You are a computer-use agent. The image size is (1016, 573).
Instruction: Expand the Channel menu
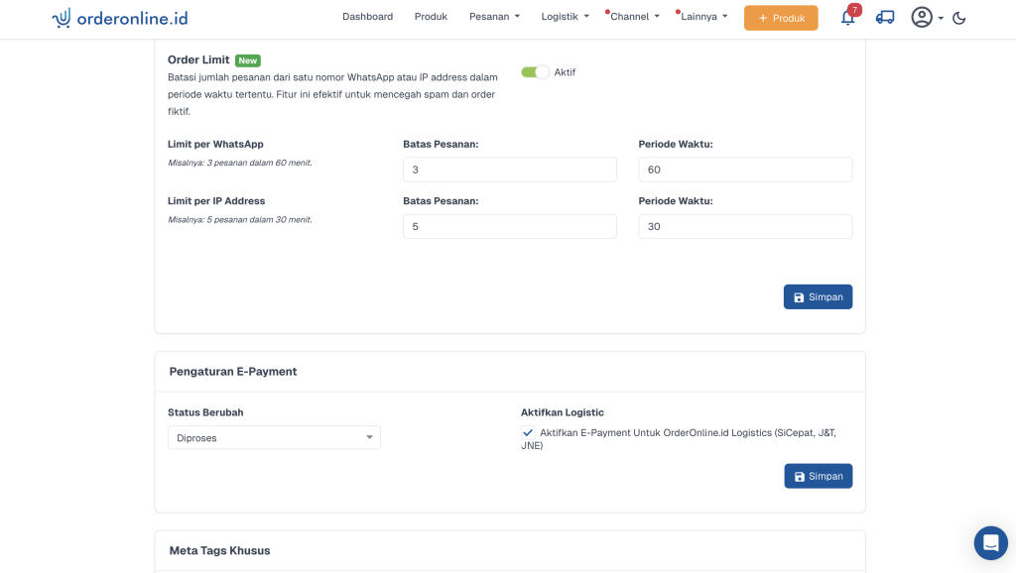pyautogui.click(x=634, y=17)
